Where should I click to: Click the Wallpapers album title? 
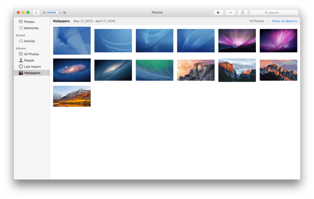pyautogui.click(x=61, y=21)
